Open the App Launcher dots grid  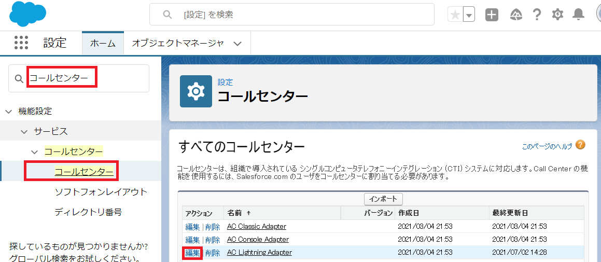(x=21, y=43)
